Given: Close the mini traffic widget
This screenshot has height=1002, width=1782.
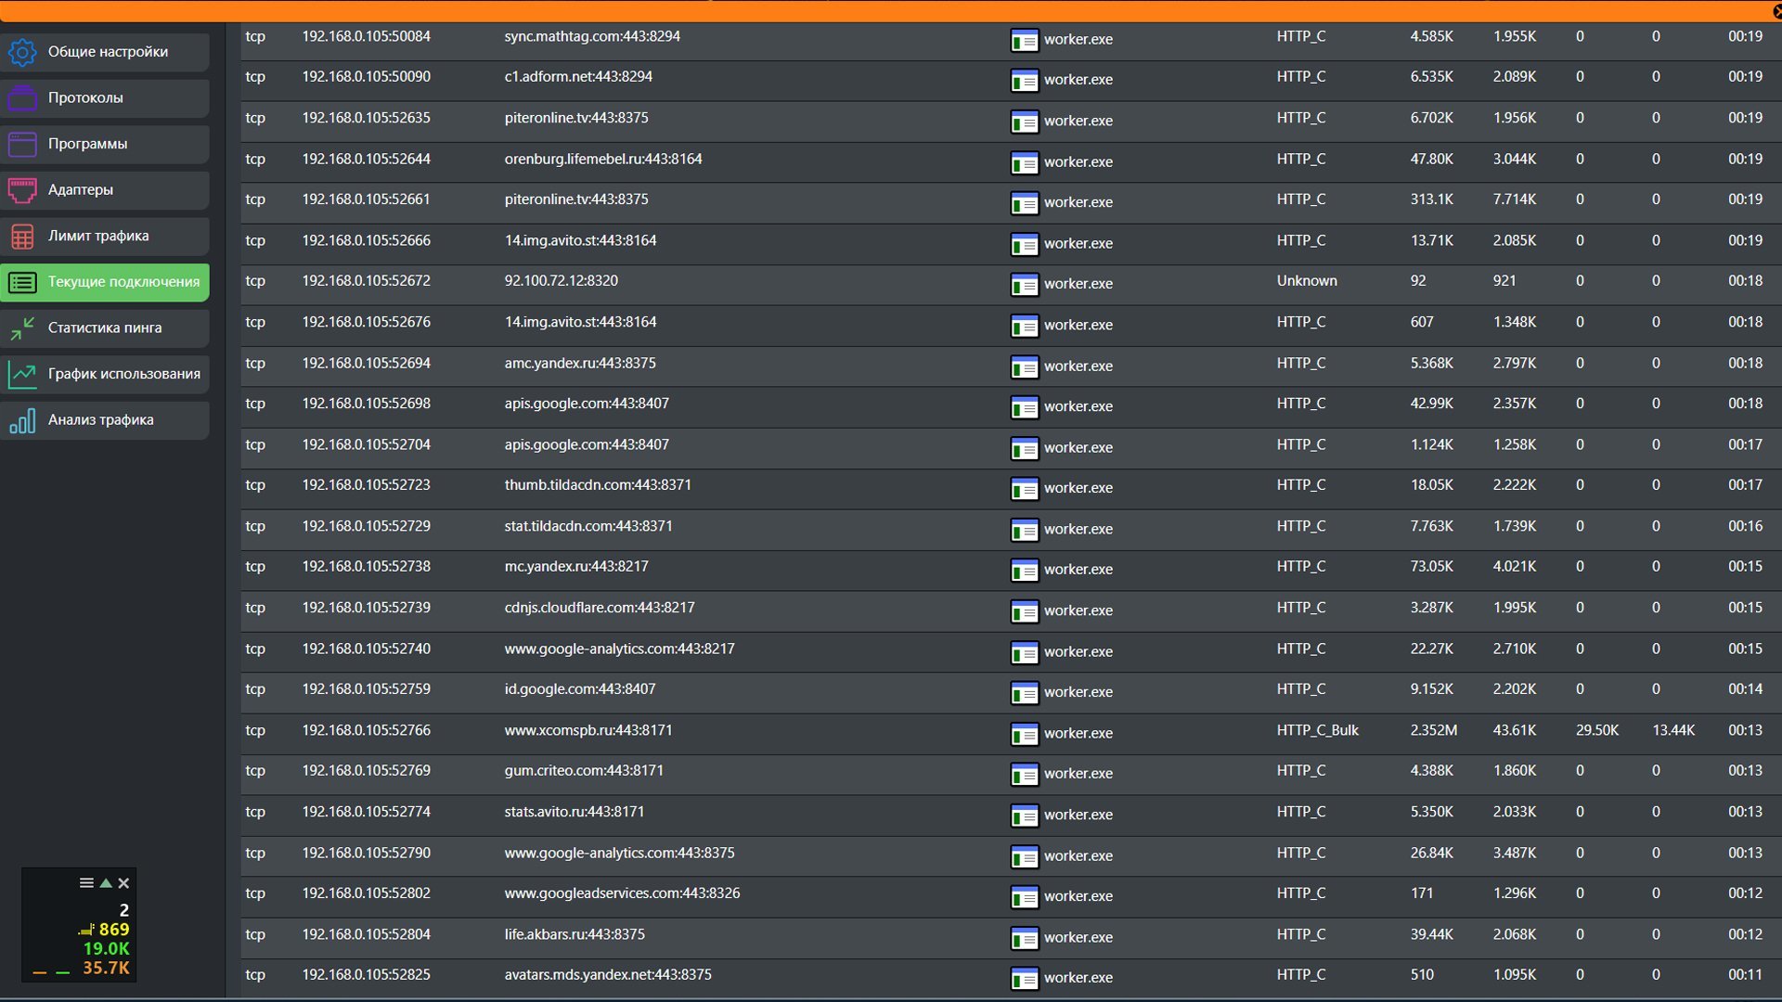Looking at the screenshot, I should (123, 883).
